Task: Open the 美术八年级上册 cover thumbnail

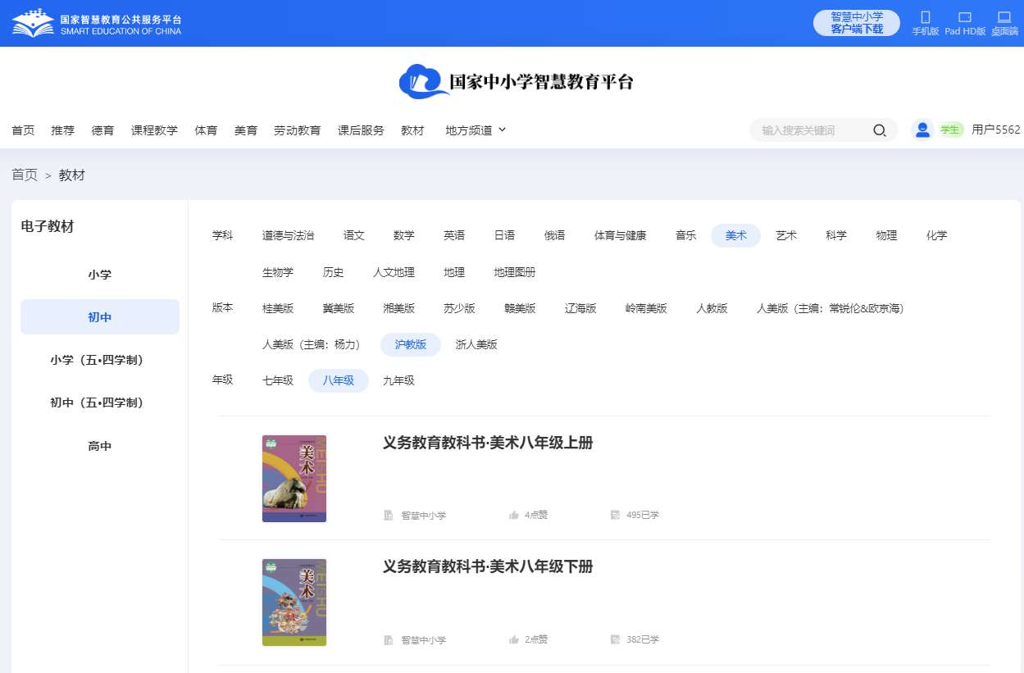Action: coord(294,479)
